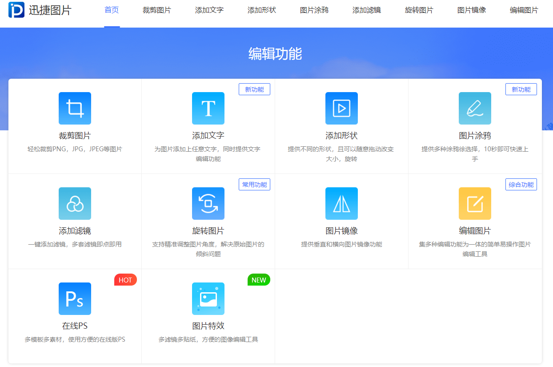This screenshot has height=367, width=553.
Task: Click the 图片镜像 card title
Action: click(341, 231)
